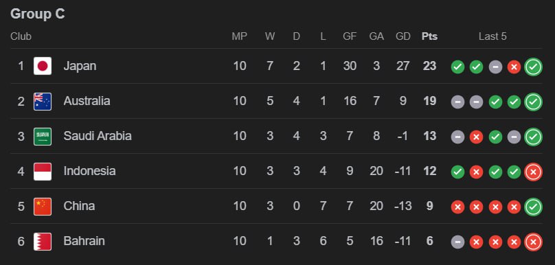
Task: Click Australia's latest win result icon
Action: (x=533, y=102)
